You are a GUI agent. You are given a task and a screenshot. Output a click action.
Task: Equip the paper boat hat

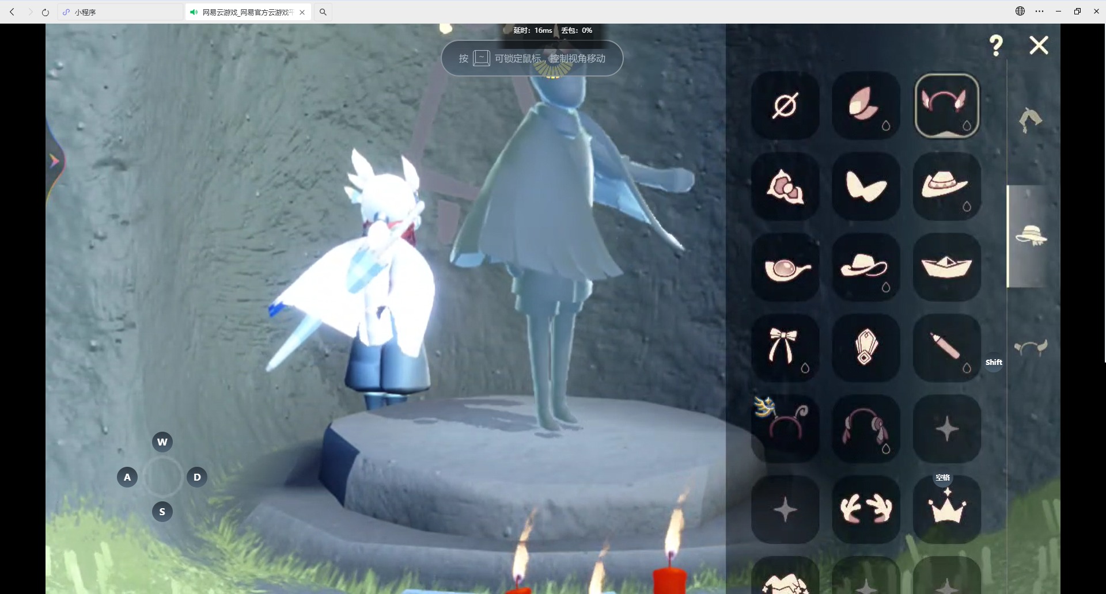(947, 267)
